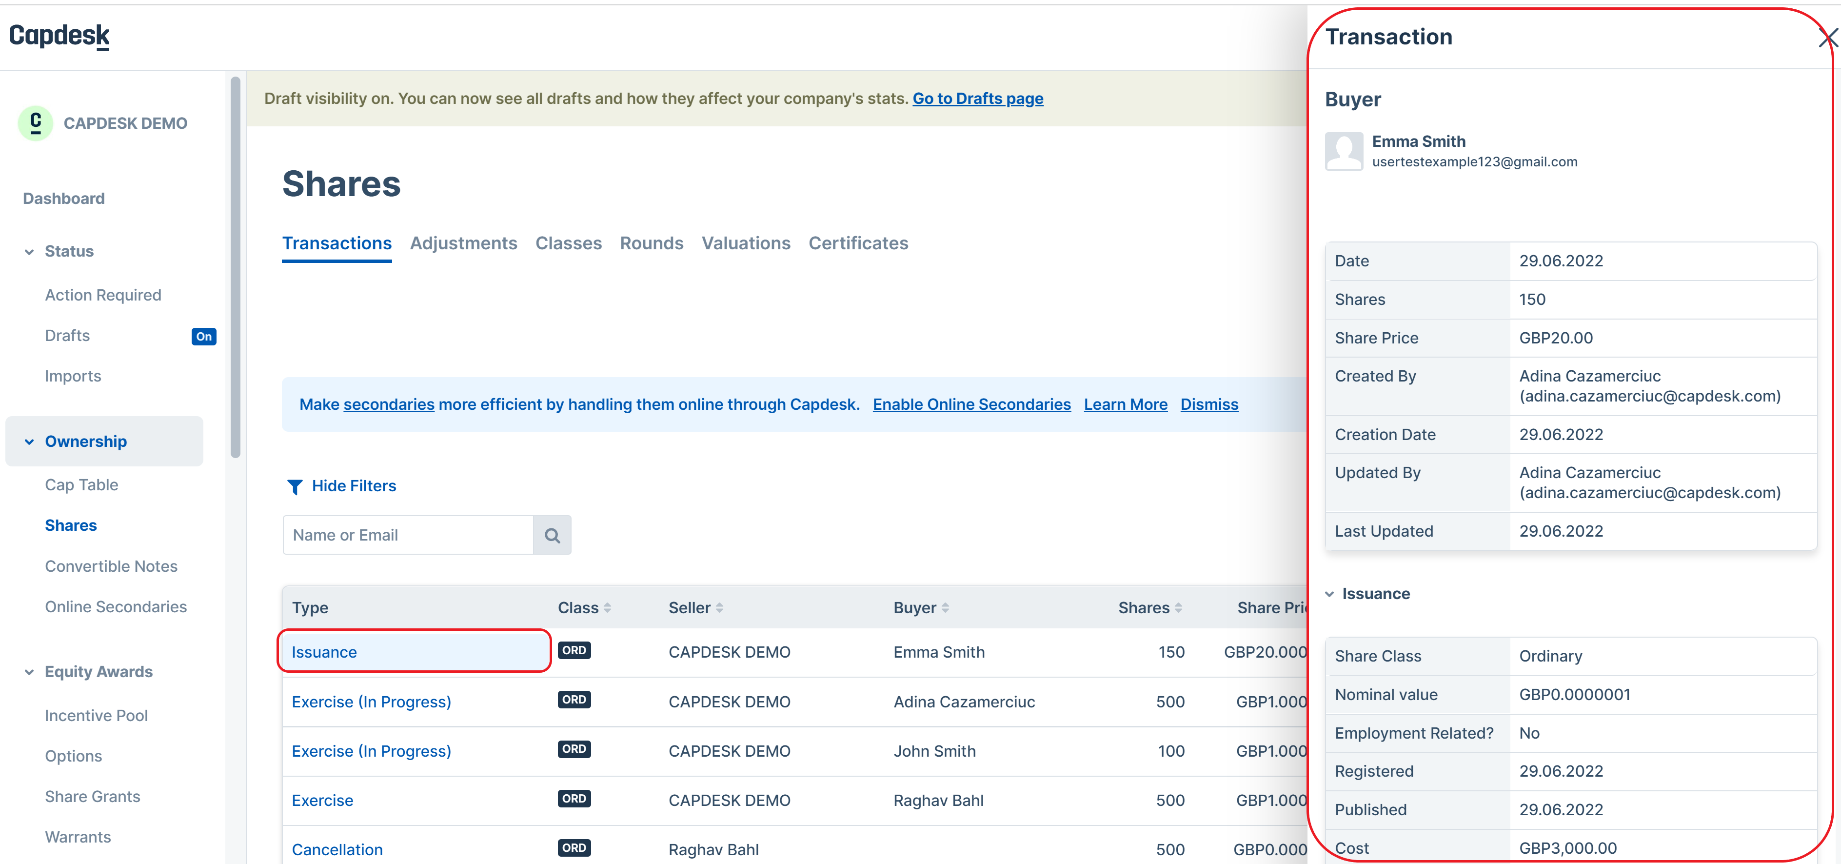Open the Rounds tab
The image size is (1841, 864).
click(651, 243)
